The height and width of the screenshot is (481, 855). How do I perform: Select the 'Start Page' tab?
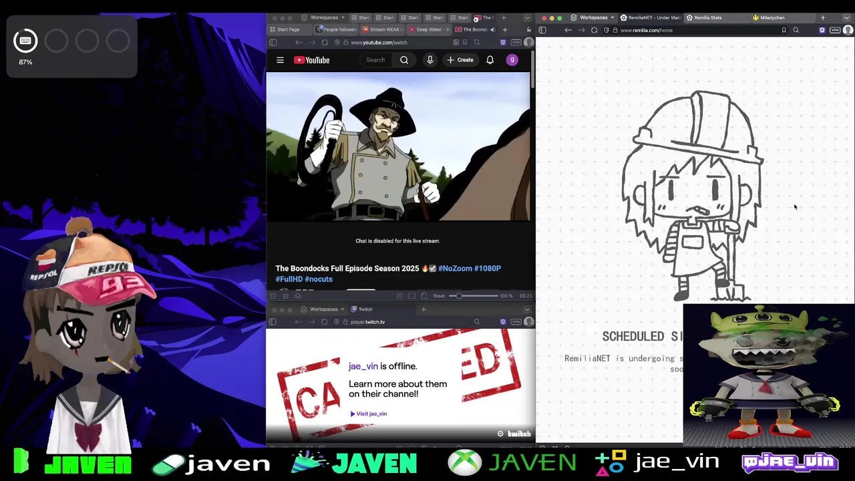click(x=289, y=29)
